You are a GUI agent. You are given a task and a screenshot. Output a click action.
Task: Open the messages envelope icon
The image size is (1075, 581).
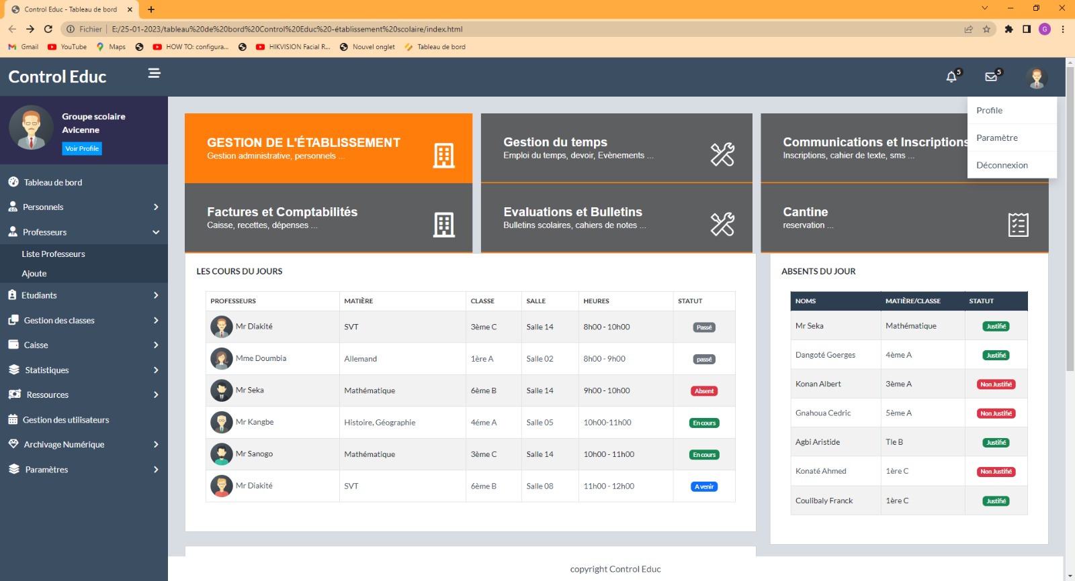pyautogui.click(x=991, y=77)
